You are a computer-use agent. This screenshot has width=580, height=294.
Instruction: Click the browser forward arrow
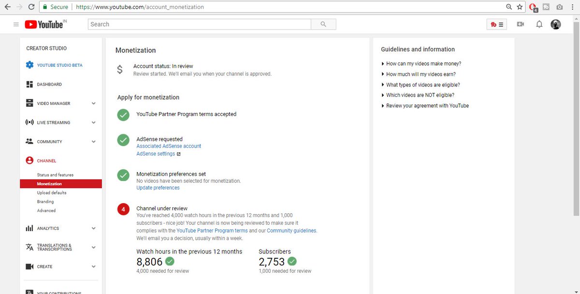[x=19, y=7]
